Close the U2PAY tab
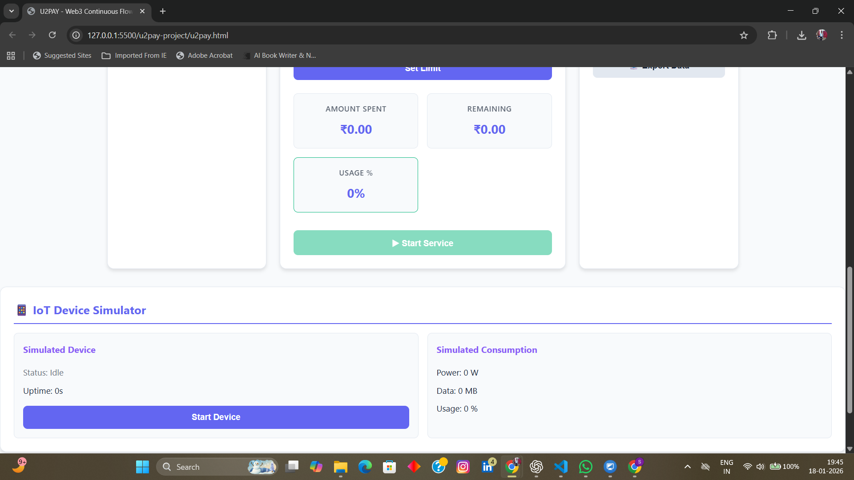 [142, 11]
